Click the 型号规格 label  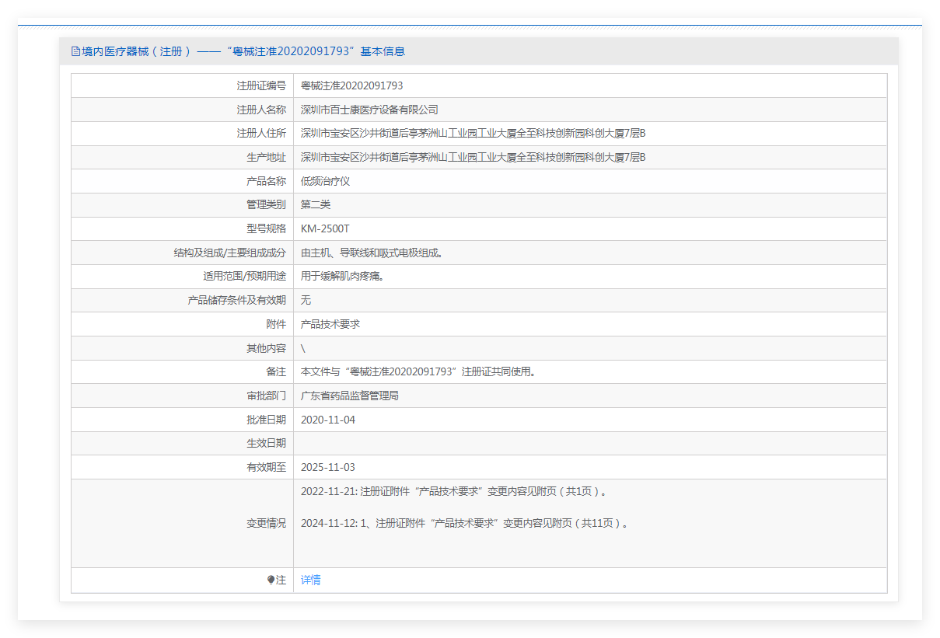267,228
